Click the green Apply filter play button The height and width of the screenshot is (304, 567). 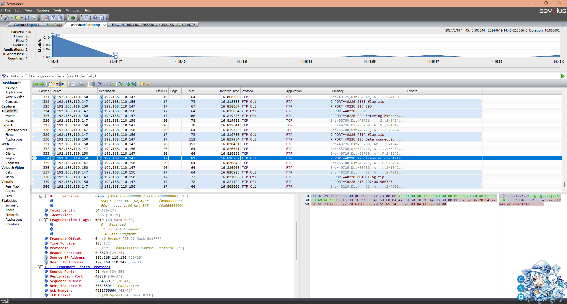[x=563, y=76]
